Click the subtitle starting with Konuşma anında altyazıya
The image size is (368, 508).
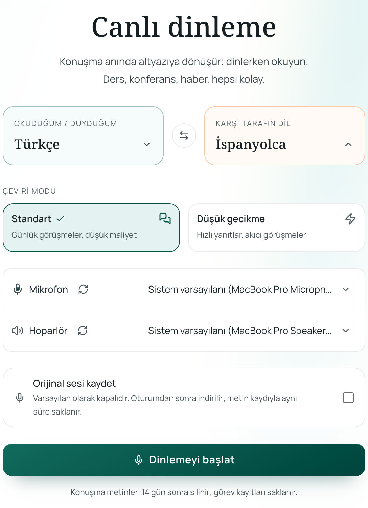pyautogui.click(x=184, y=62)
